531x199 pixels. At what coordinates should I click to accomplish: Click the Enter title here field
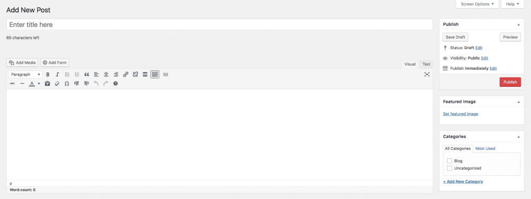tap(219, 25)
